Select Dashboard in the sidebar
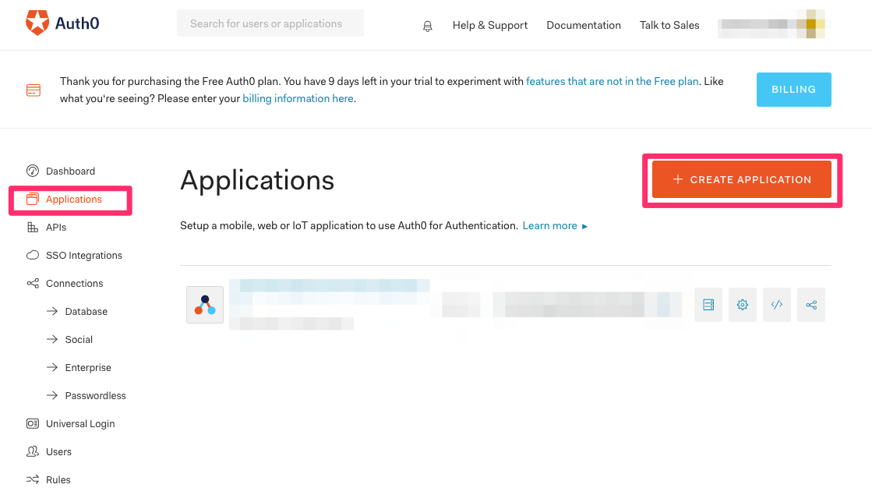Image resolution: width=872 pixels, height=495 pixels. pyautogui.click(x=70, y=171)
